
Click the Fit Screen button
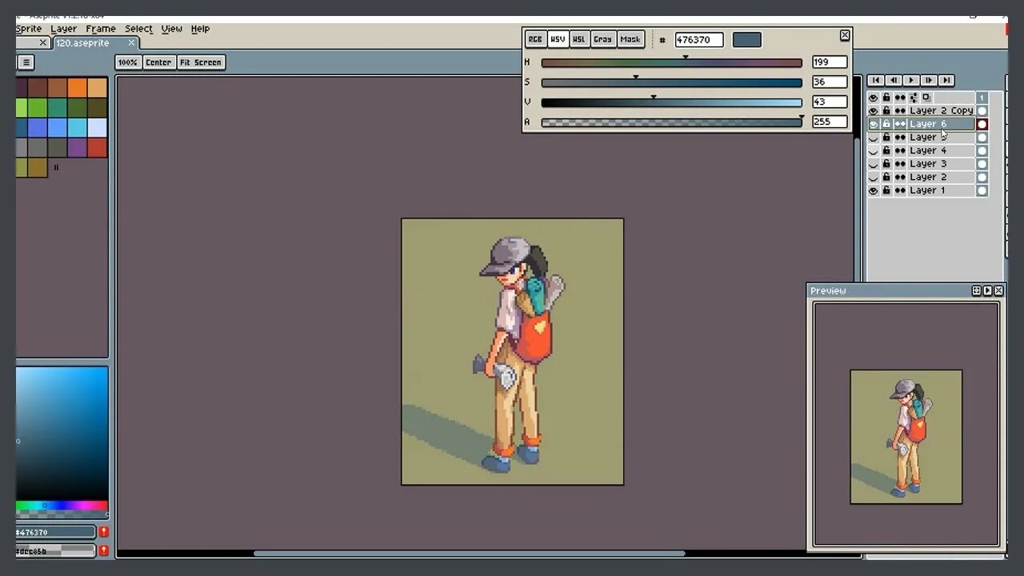[200, 62]
